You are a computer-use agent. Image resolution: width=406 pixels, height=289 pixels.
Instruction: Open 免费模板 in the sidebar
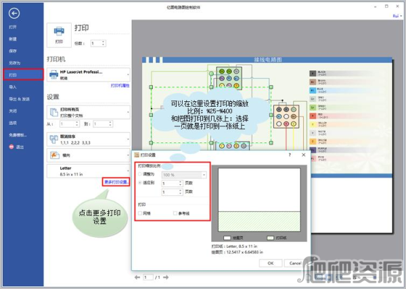[x=18, y=135]
